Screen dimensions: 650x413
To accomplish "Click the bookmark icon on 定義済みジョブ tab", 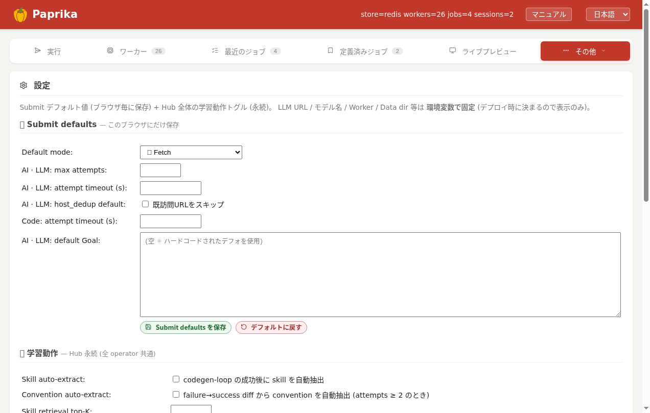I will 330,51.
